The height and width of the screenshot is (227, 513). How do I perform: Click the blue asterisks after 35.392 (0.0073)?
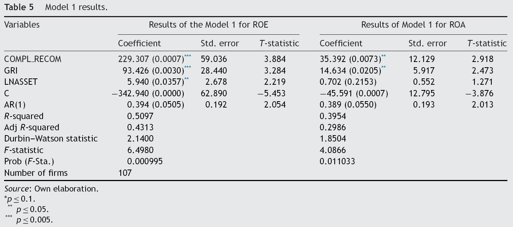383,56
